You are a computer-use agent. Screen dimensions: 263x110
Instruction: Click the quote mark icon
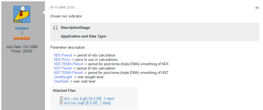tap(55, 27)
